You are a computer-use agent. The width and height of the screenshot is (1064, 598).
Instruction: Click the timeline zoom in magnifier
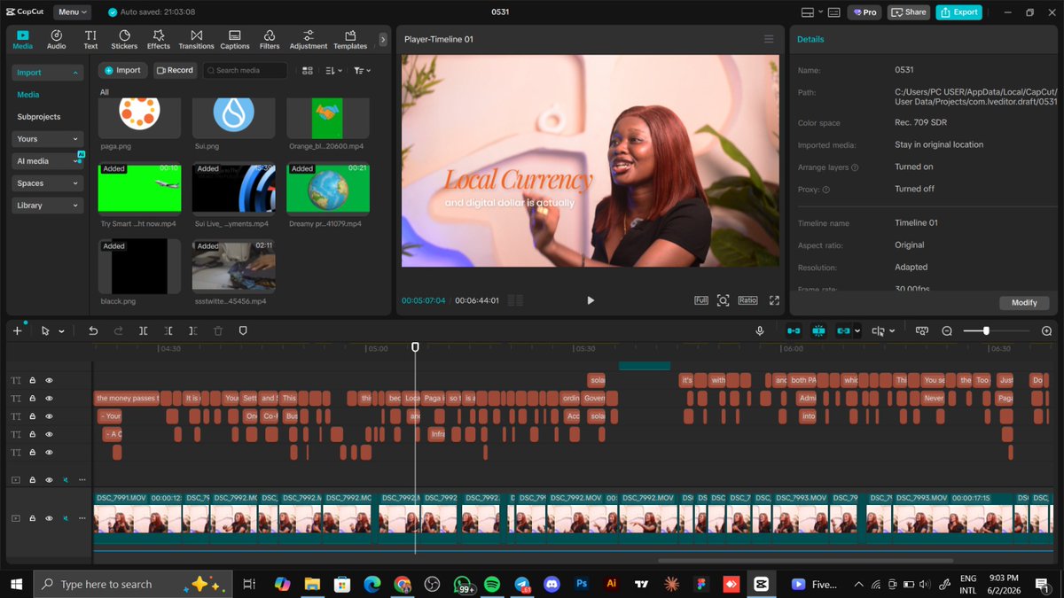1047,330
